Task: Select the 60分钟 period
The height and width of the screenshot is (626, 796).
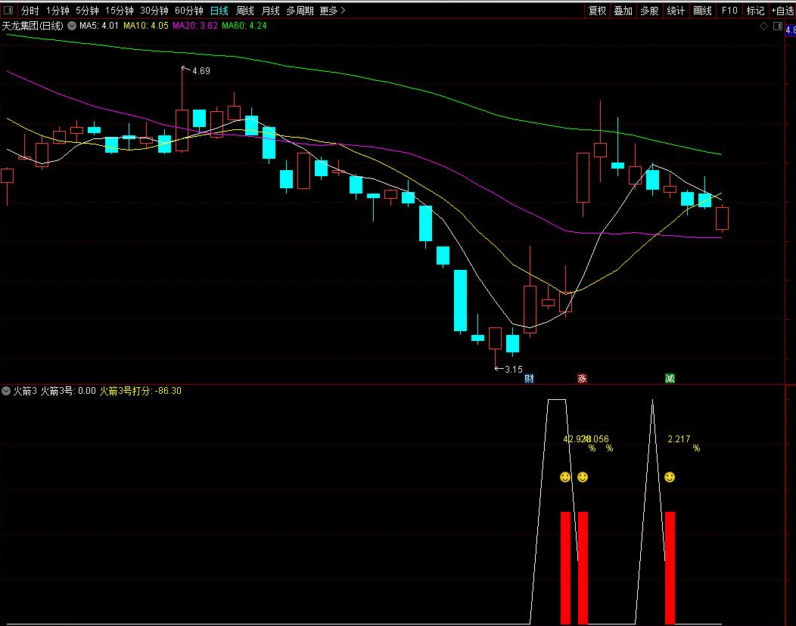Action: pyautogui.click(x=189, y=11)
